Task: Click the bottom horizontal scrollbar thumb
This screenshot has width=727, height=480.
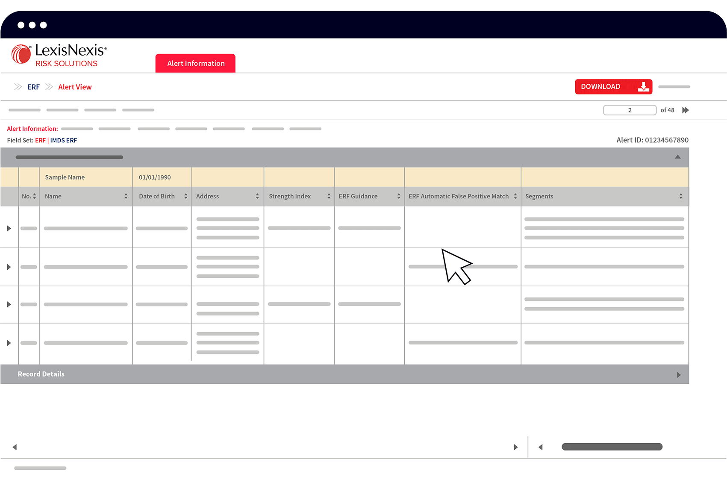Action: [x=612, y=447]
